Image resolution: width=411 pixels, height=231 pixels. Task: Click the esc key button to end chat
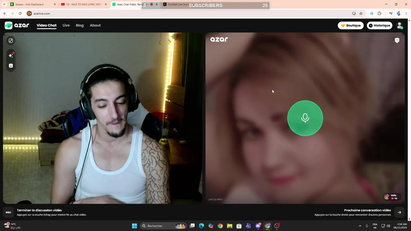[x=8, y=212]
